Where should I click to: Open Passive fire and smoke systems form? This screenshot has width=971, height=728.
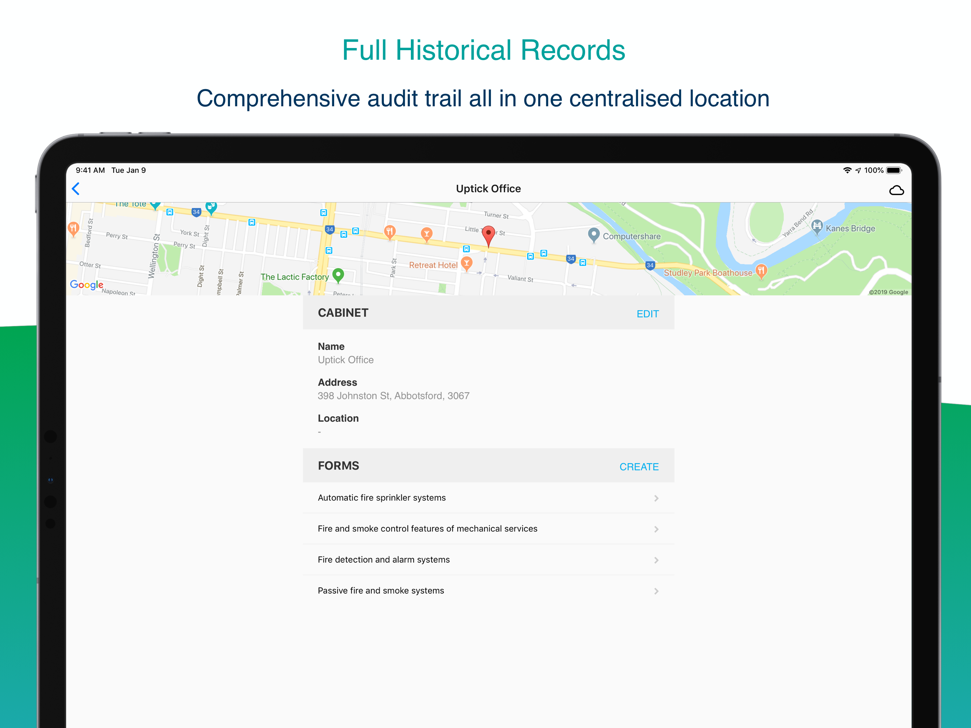(x=488, y=590)
